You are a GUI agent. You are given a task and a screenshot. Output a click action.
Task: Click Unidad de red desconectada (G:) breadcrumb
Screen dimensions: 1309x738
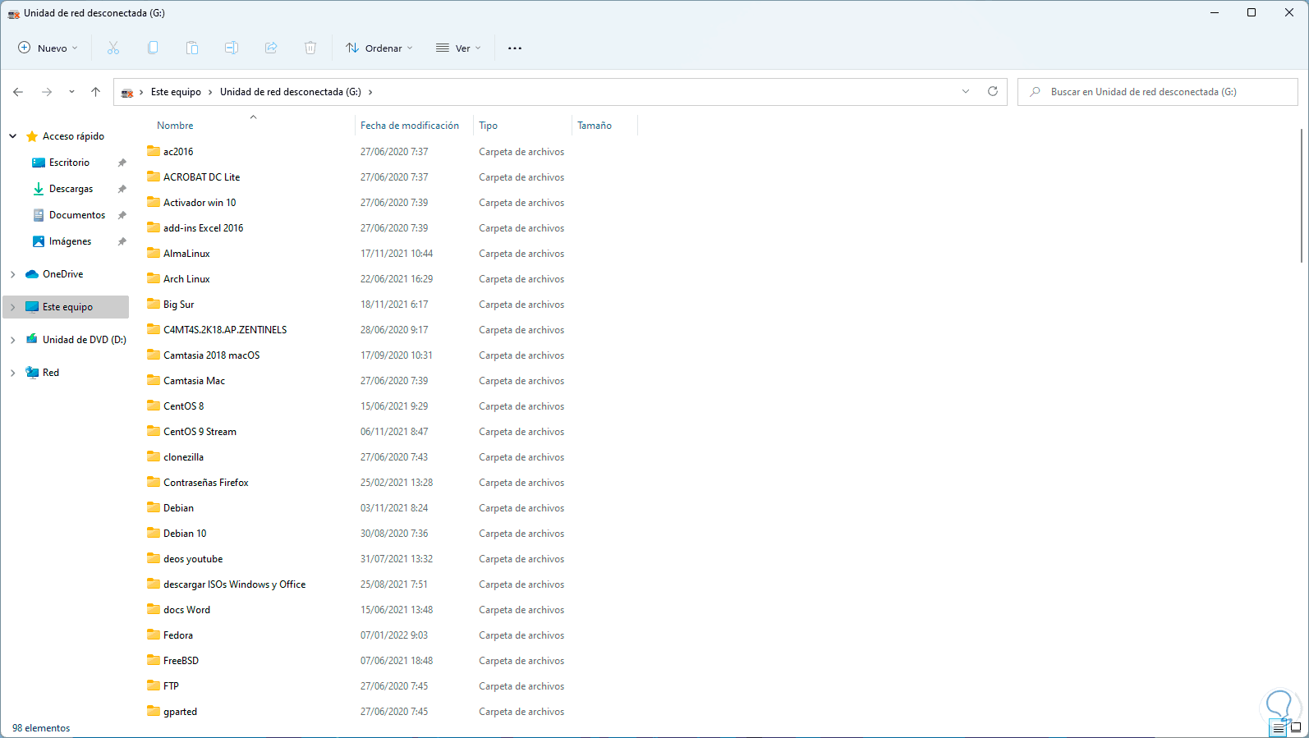coord(291,92)
